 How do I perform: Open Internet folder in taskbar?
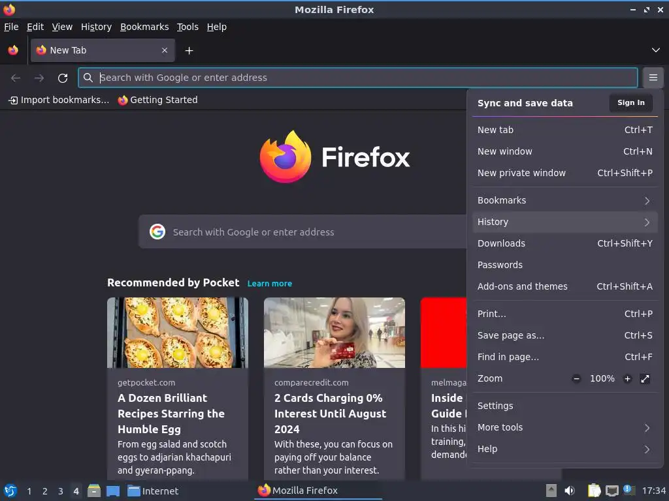(153, 491)
